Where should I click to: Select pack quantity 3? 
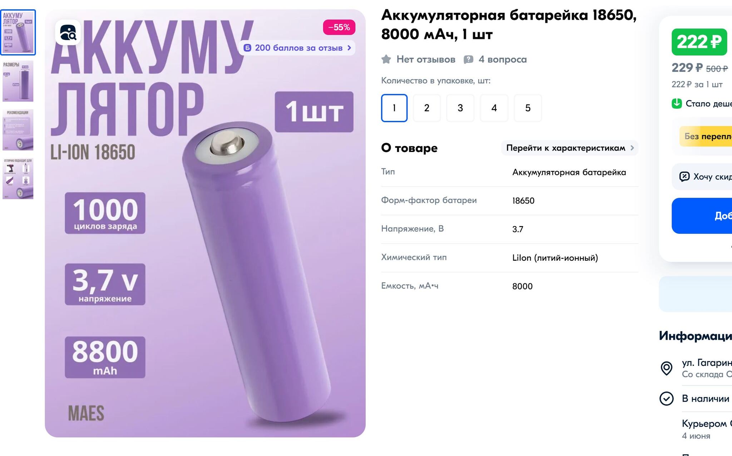click(460, 108)
